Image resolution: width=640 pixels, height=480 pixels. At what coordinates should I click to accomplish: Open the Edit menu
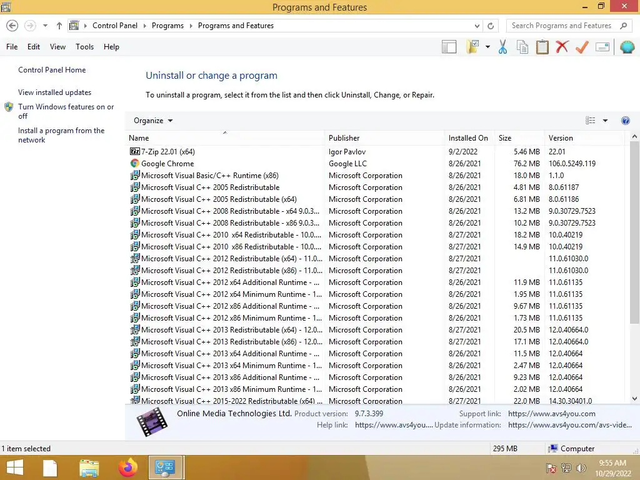click(x=34, y=47)
